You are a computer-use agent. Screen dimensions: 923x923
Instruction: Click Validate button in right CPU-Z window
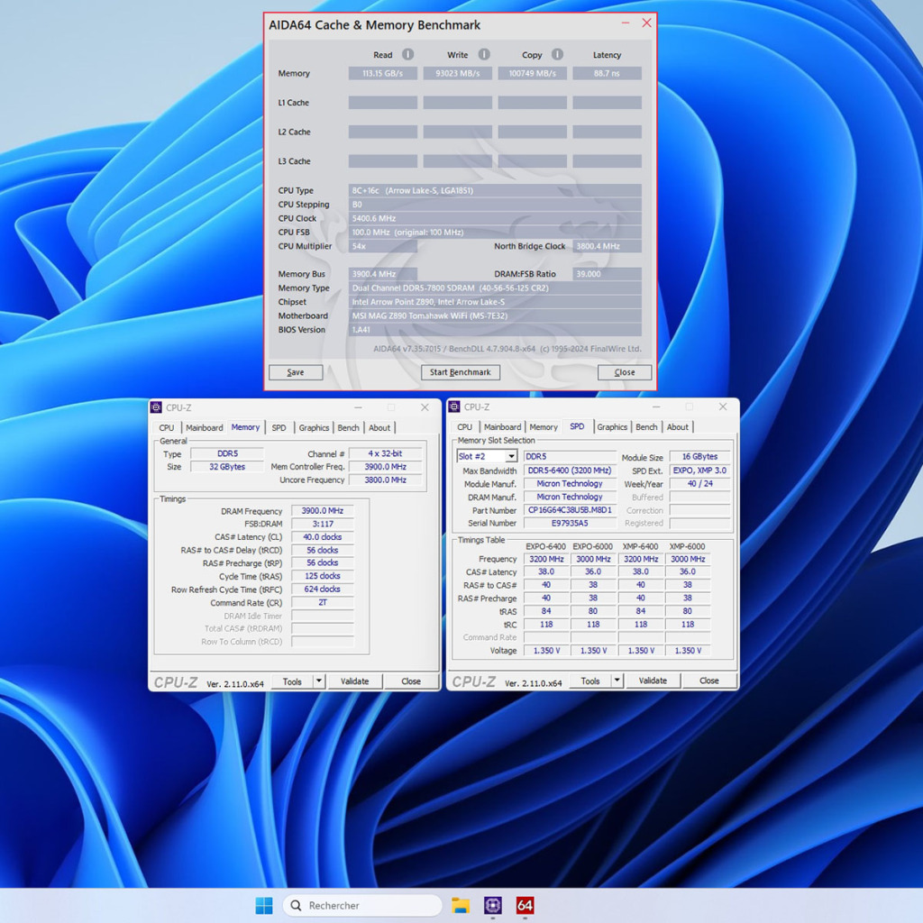[x=653, y=681]
